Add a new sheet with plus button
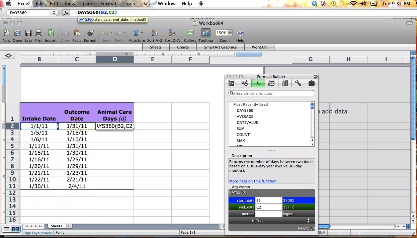417x238 pixels. [x=69, y=226]
